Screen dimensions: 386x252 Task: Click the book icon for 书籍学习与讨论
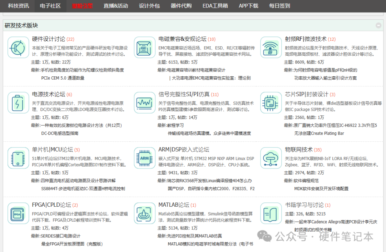tap(271, 213)
